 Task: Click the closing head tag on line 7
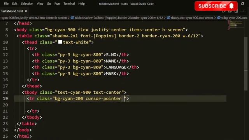(23, 23)
